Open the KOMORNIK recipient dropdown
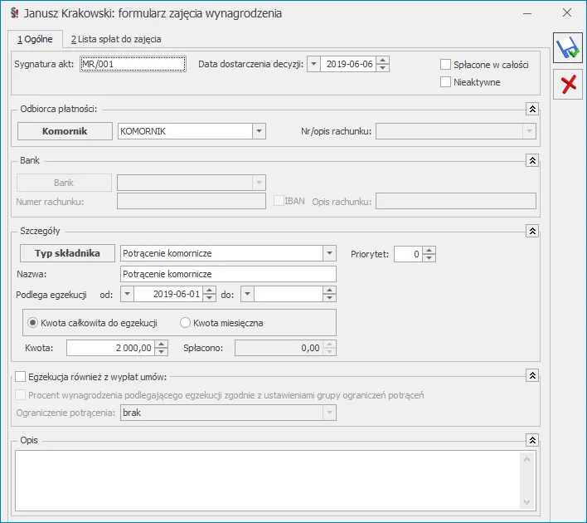 tap(259, 131)
